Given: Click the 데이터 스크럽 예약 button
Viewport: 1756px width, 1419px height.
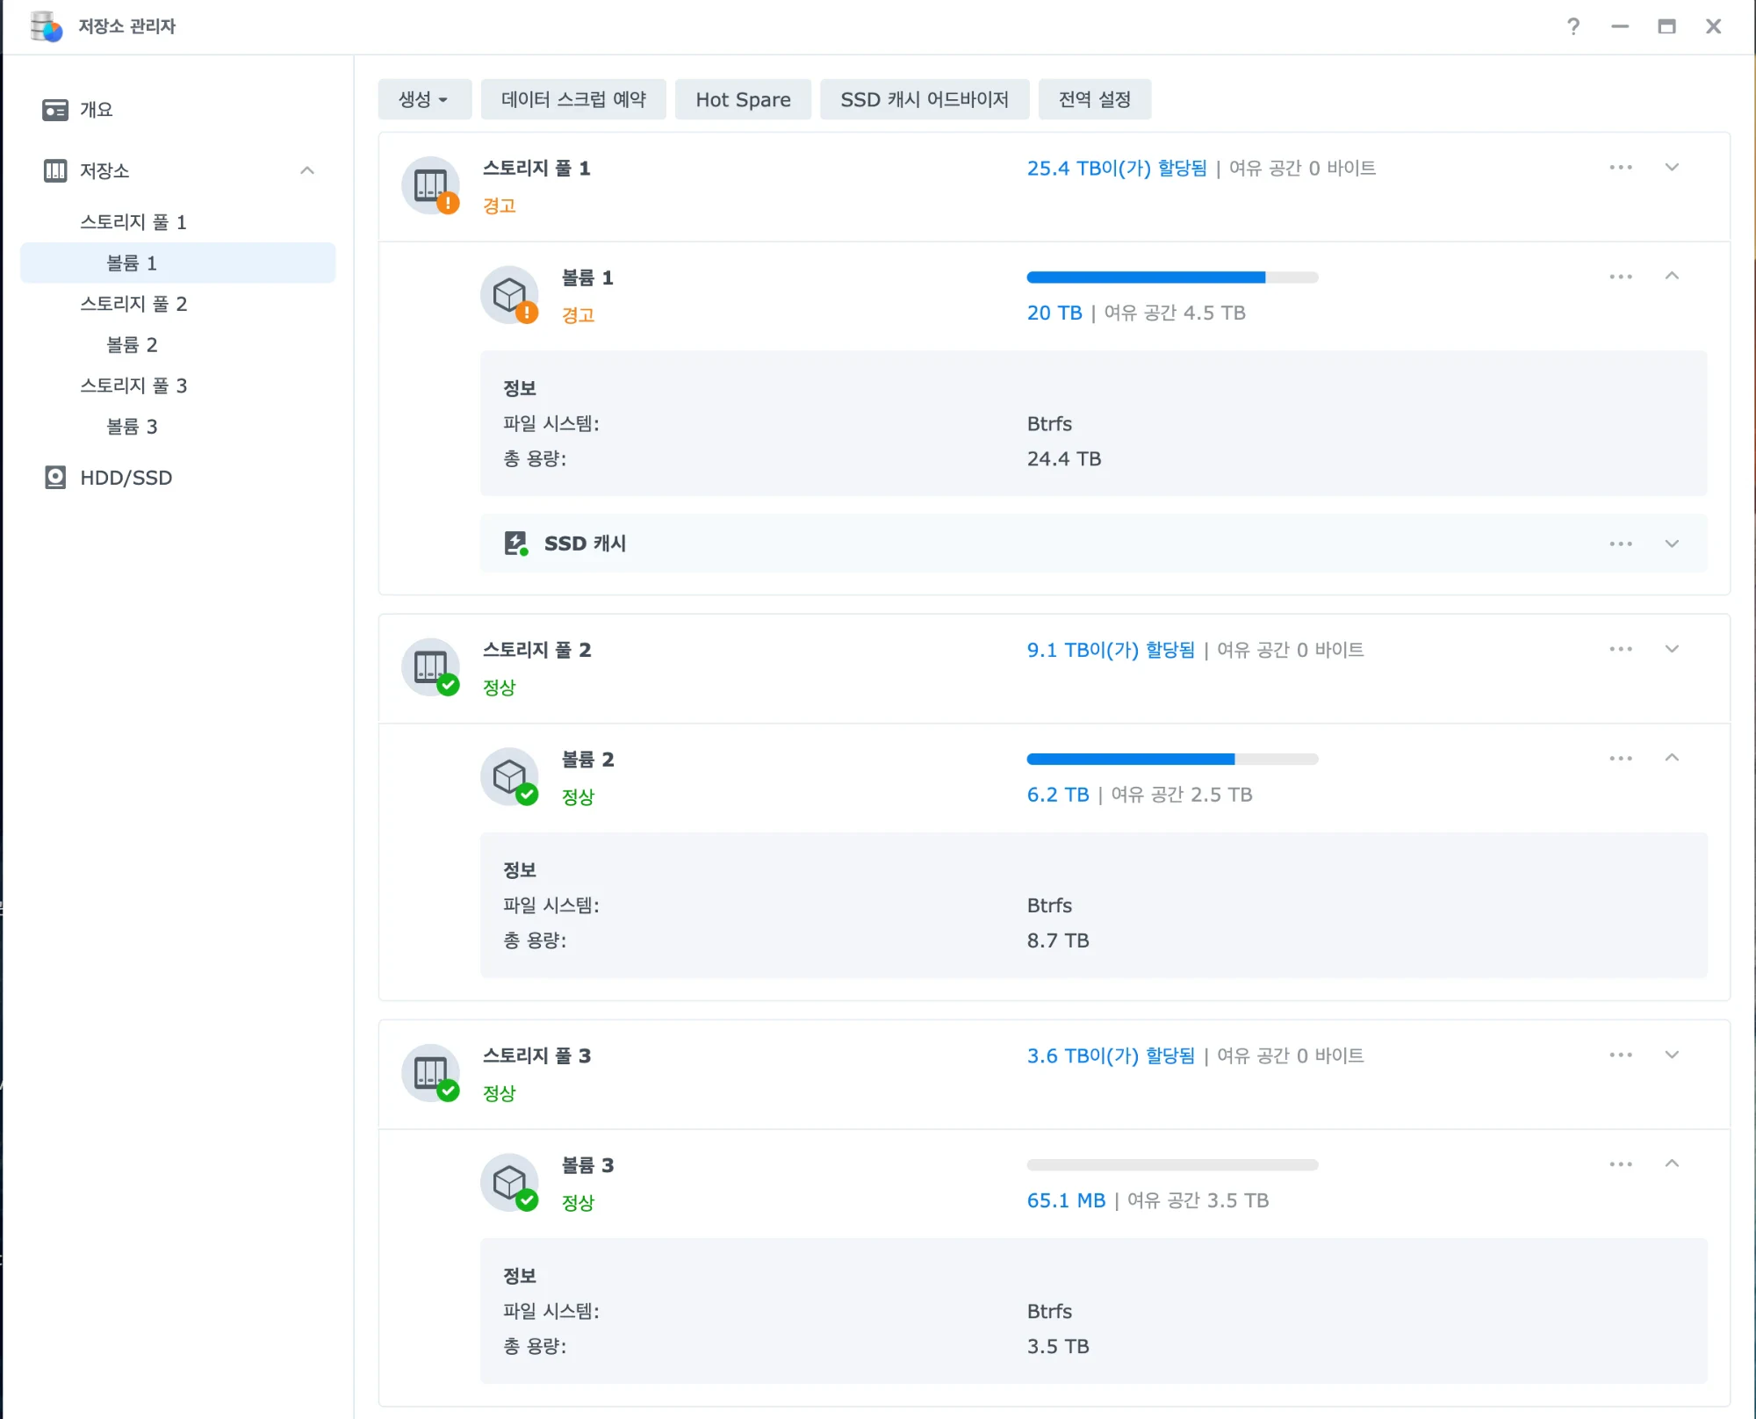Looking at the screenshot, I should (573, 99).
